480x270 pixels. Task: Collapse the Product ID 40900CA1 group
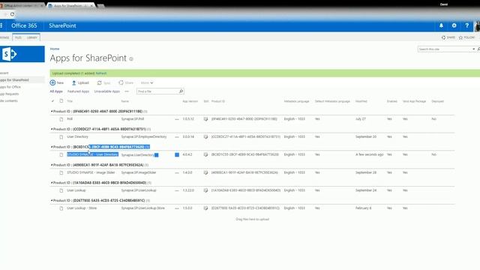point(52,165)
